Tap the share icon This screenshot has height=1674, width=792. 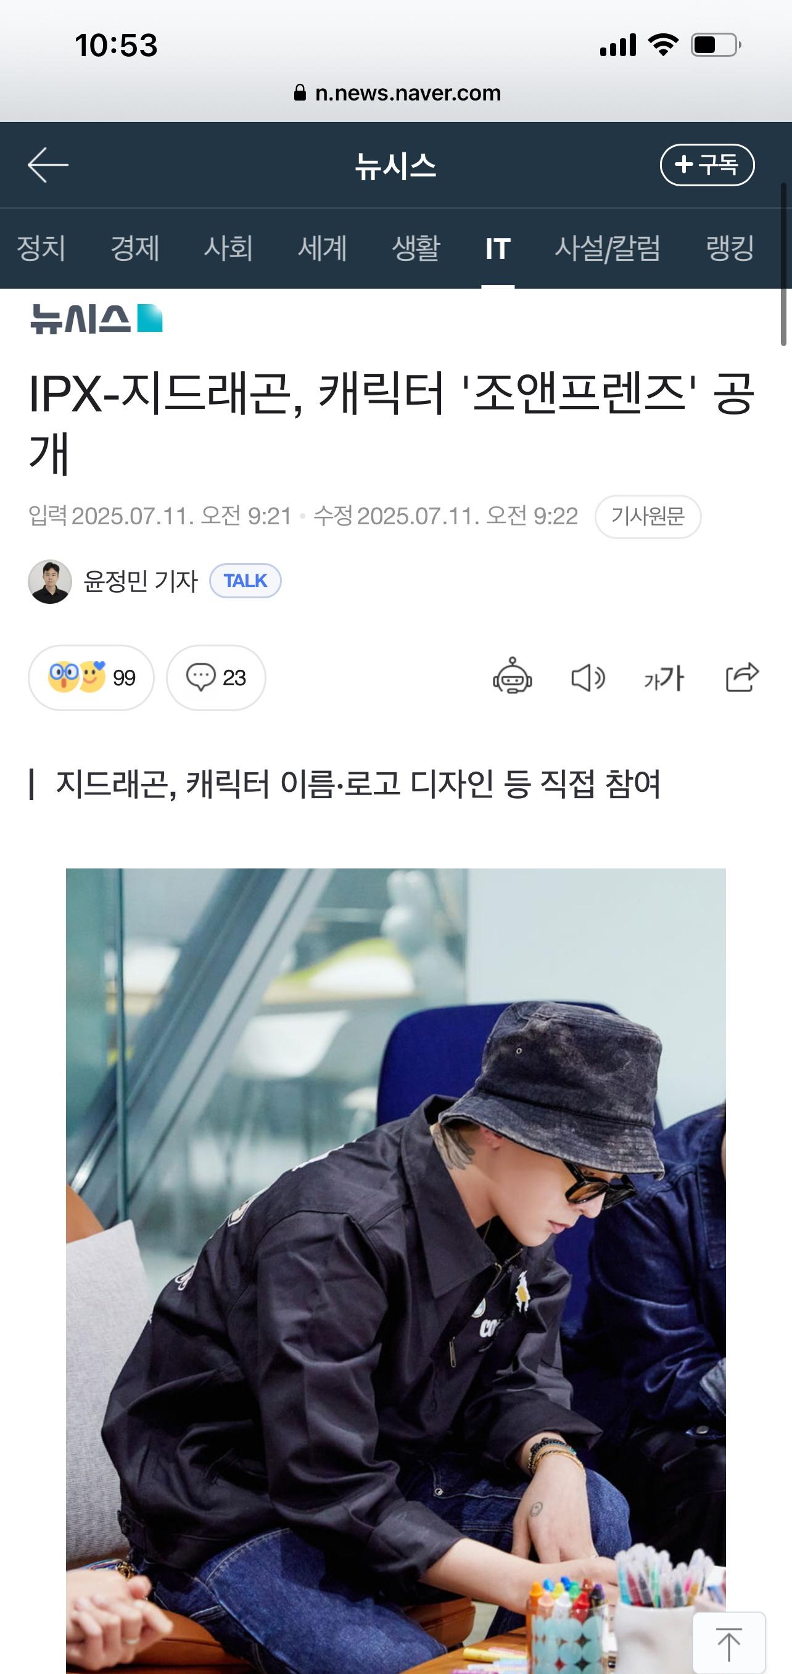(742, 677)
